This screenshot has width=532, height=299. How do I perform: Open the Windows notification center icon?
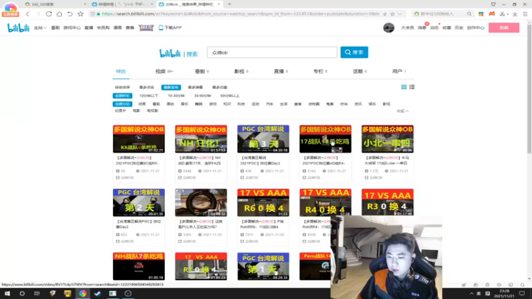522,293
